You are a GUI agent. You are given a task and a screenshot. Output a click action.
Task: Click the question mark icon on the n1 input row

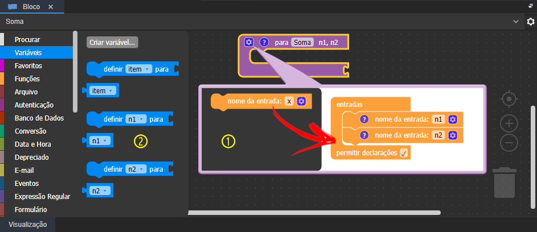364,119
